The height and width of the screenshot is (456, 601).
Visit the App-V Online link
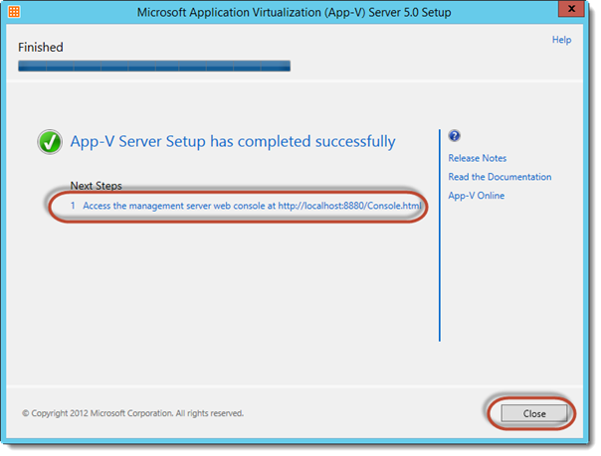(476, 196)
